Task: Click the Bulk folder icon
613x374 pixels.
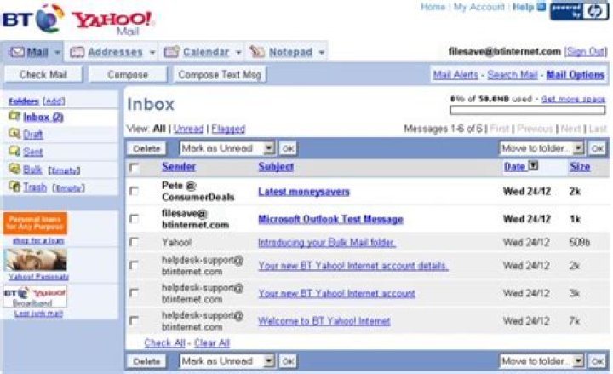Action: pos(14,169)
